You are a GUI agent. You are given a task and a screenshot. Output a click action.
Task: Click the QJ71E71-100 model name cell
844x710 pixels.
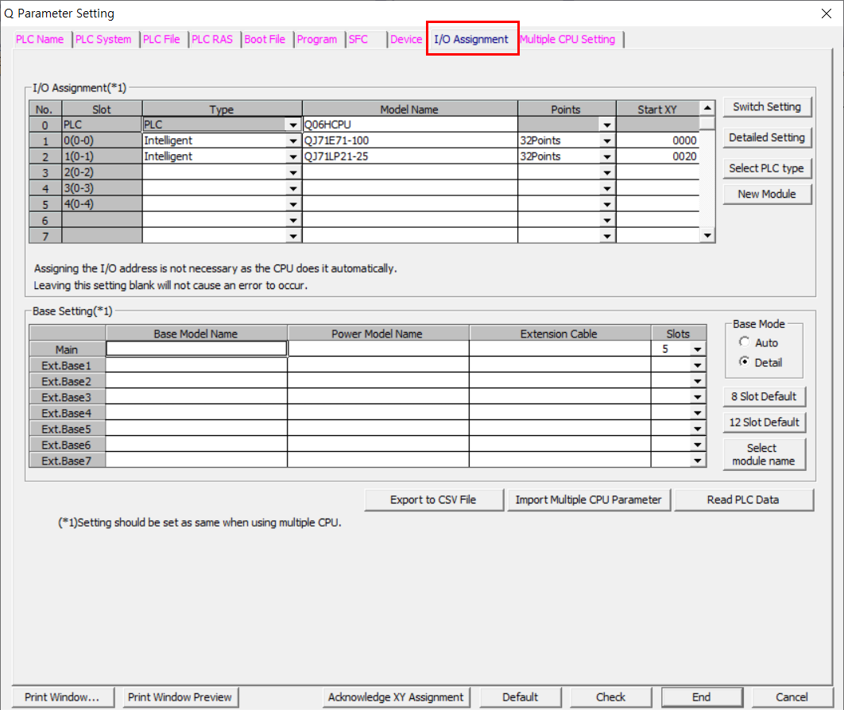click(x=410, y=141)
